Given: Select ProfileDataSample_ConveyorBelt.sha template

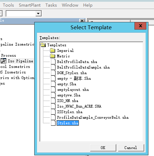Looking at the screenshot, I should [93, 117].
